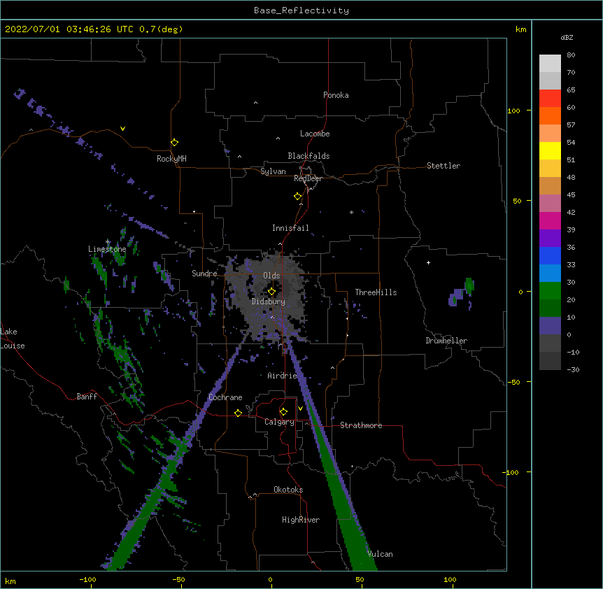The width and height of the screenshot is (603, 589).
Task: Click the white asterisk above Limestone label
Action: (x=108, y=242)
